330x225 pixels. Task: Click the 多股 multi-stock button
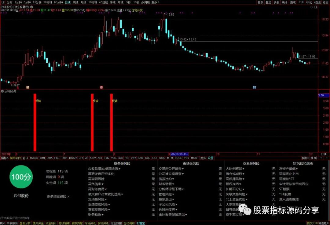point(276,2)
